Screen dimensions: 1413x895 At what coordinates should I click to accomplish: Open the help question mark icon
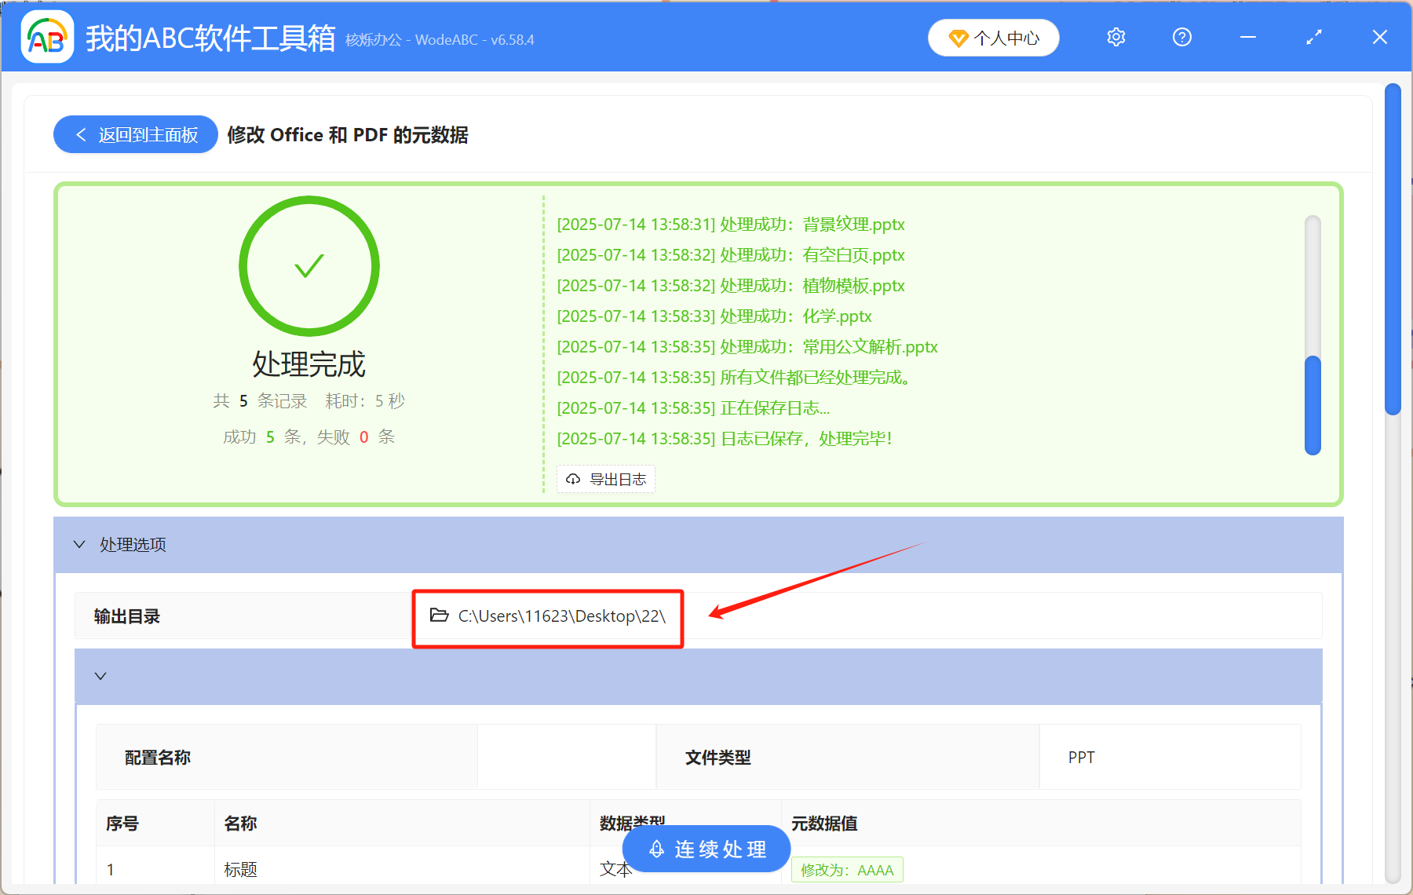tap(1181, 37)
